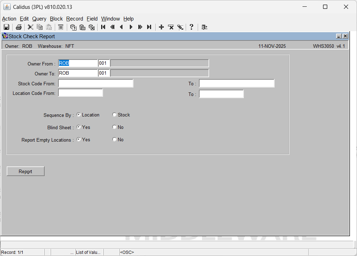The width and height of the screenshot is (357, 256).
Task: Select Stock for Sequence By
Action: click(x=114, y=115)
